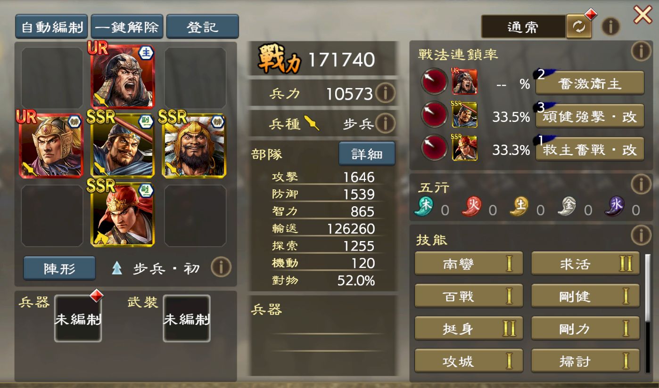
Task: Click the info icon next to 步兵・初
Action: [221, 267]
